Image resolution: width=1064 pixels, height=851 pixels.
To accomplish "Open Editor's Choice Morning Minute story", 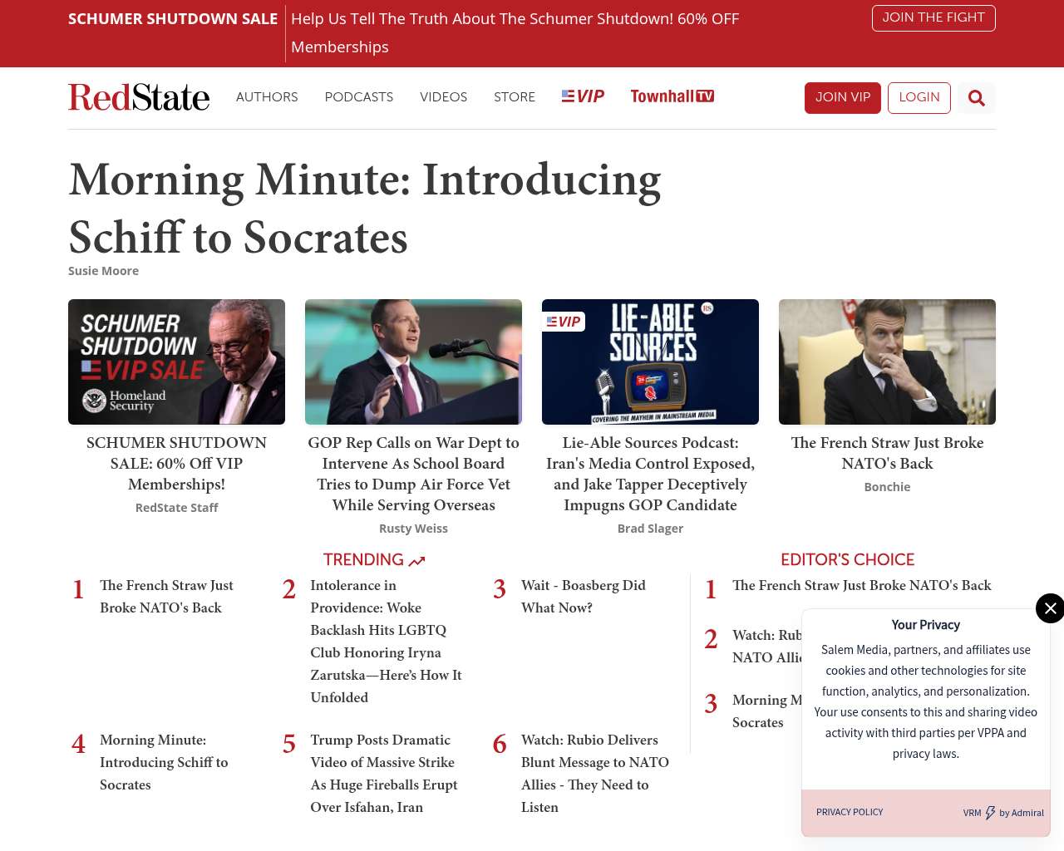I will coord(766,711).
